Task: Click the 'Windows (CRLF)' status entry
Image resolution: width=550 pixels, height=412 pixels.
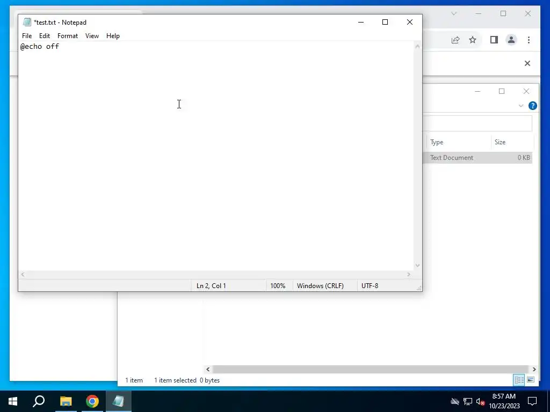Action: (x=320, y=285)
